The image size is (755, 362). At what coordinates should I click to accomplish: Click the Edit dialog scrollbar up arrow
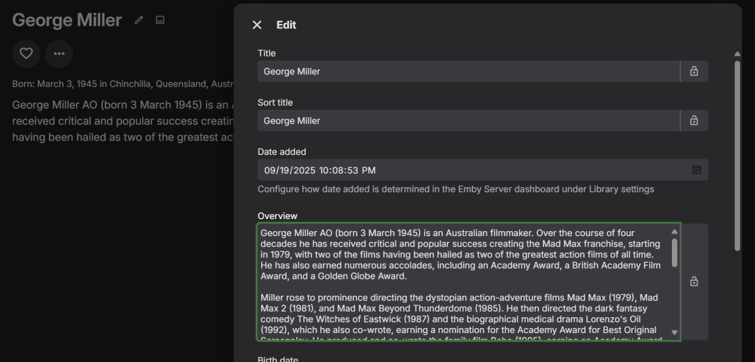click(737, 55)
